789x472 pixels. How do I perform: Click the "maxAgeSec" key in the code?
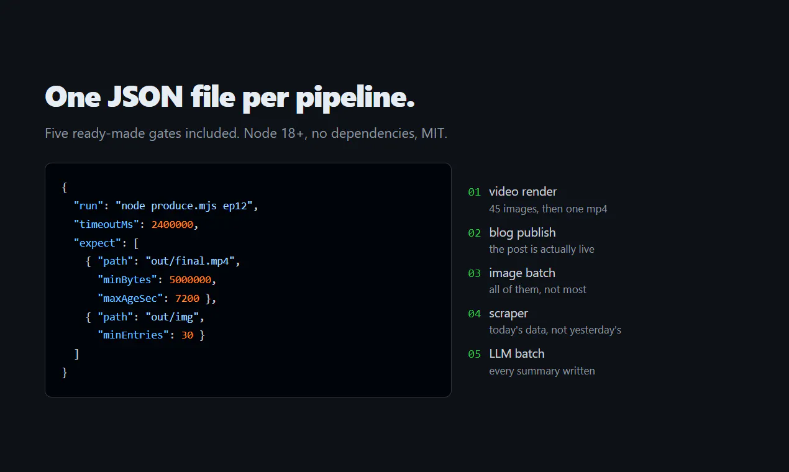pos(130,299)
